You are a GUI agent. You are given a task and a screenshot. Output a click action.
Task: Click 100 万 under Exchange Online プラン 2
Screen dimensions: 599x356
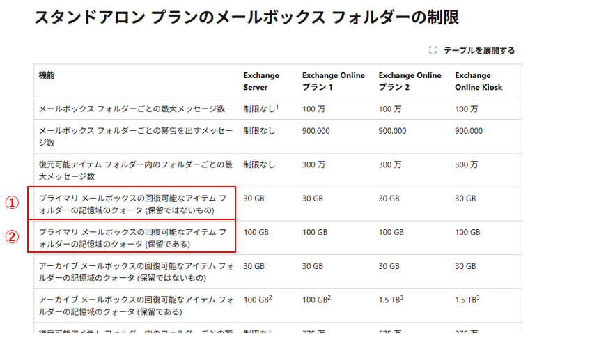pyautogui.click(x=390, y=109)
